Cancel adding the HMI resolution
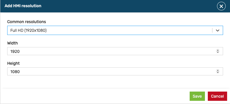Viewport: 230px width, 104px height. point(217,96)
